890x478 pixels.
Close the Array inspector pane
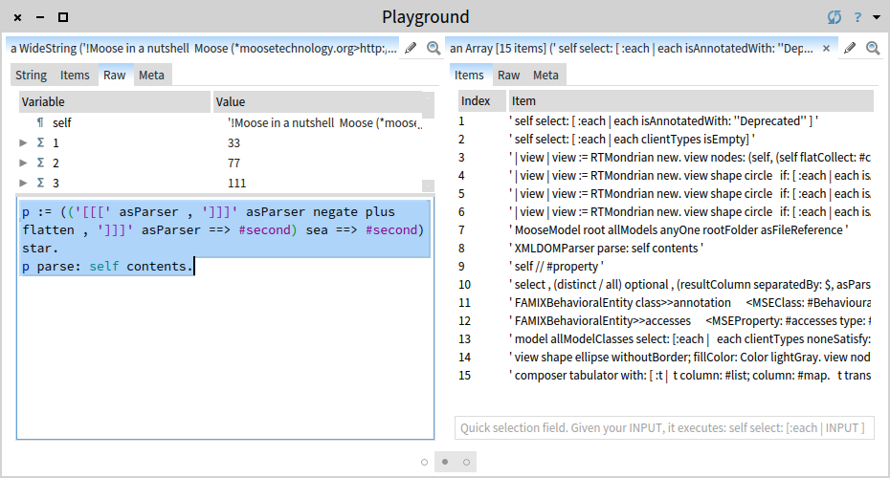click(827, 48)
